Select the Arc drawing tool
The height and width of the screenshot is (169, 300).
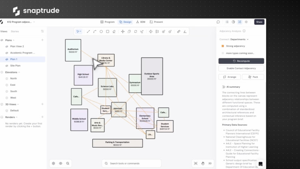(x=95, y=32)
